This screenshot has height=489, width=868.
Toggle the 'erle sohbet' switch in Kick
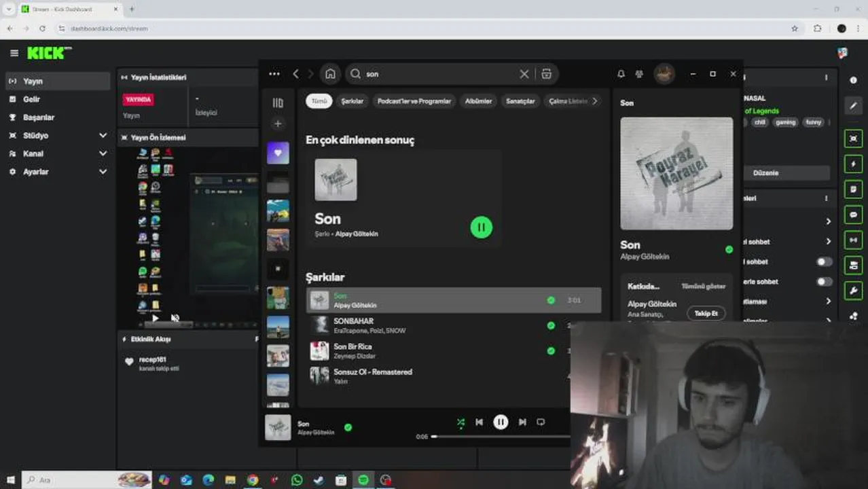(x=824, y=281)
